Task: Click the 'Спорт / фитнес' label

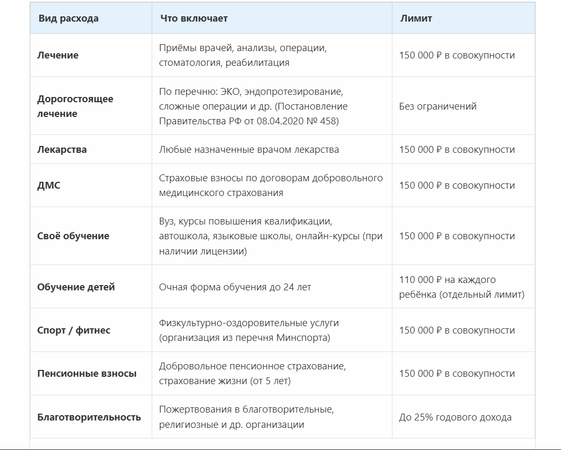Action: (74, 330)
